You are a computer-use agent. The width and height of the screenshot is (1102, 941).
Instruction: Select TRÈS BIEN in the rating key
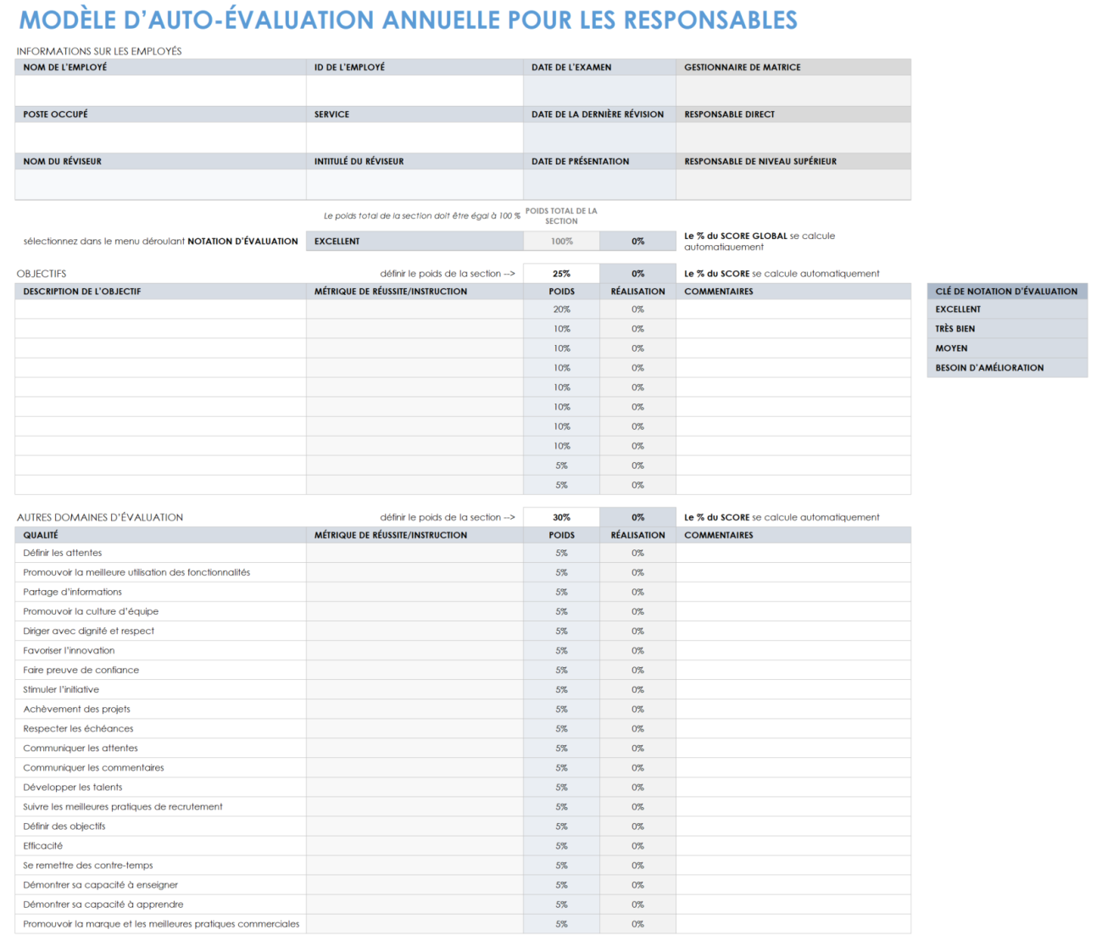tap(1006, 328)
